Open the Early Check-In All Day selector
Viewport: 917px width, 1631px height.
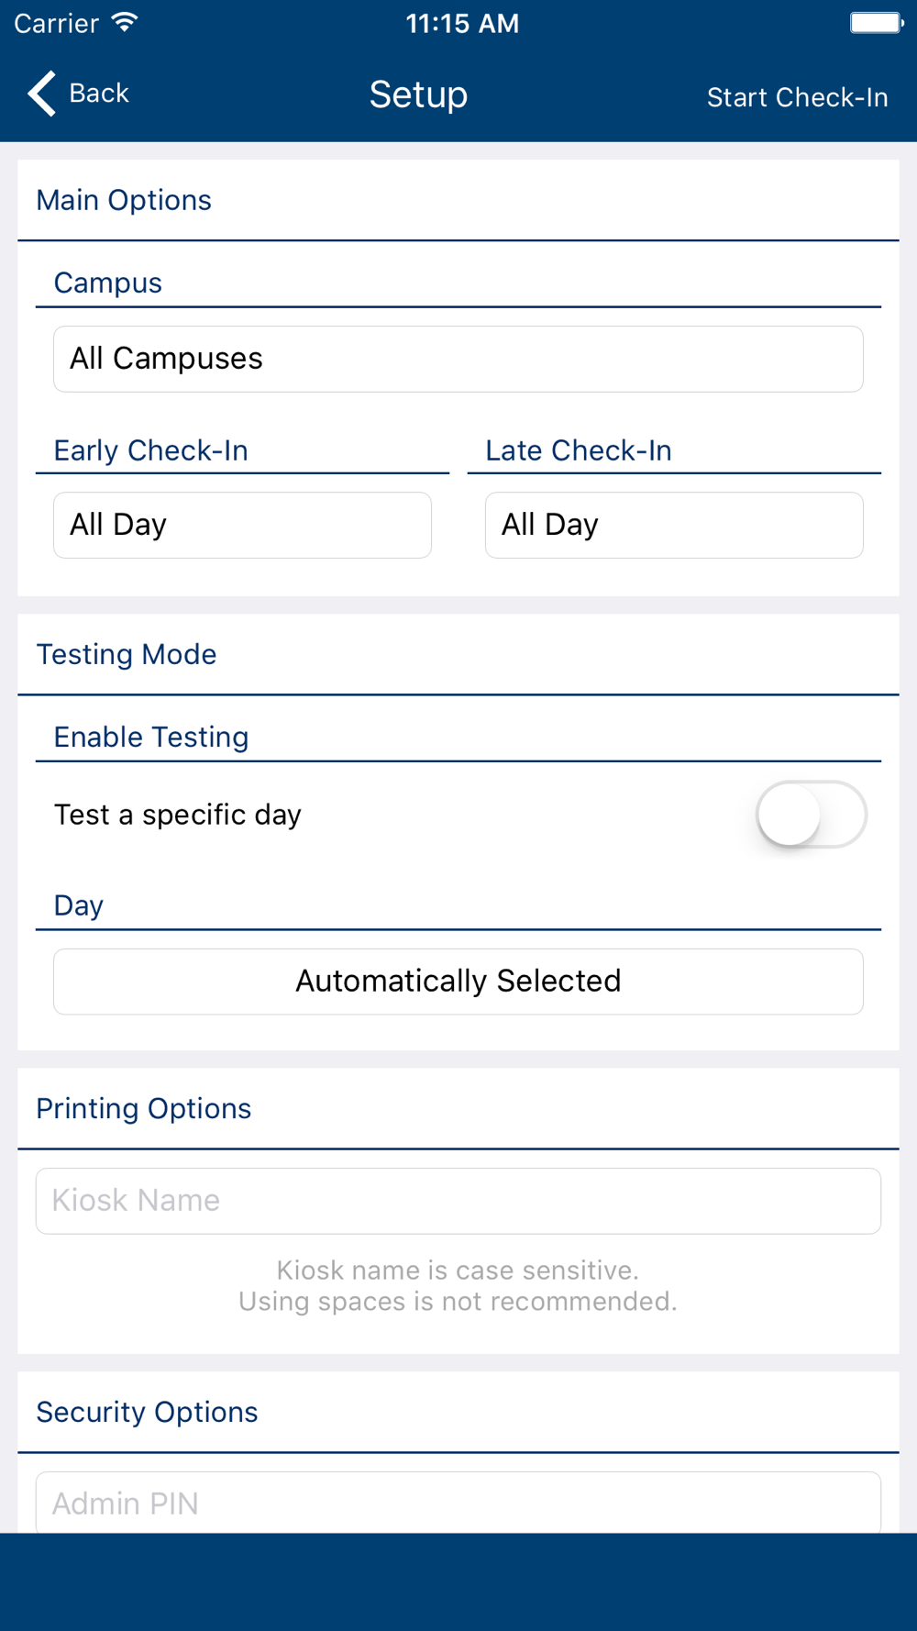(x=242, y=525)
